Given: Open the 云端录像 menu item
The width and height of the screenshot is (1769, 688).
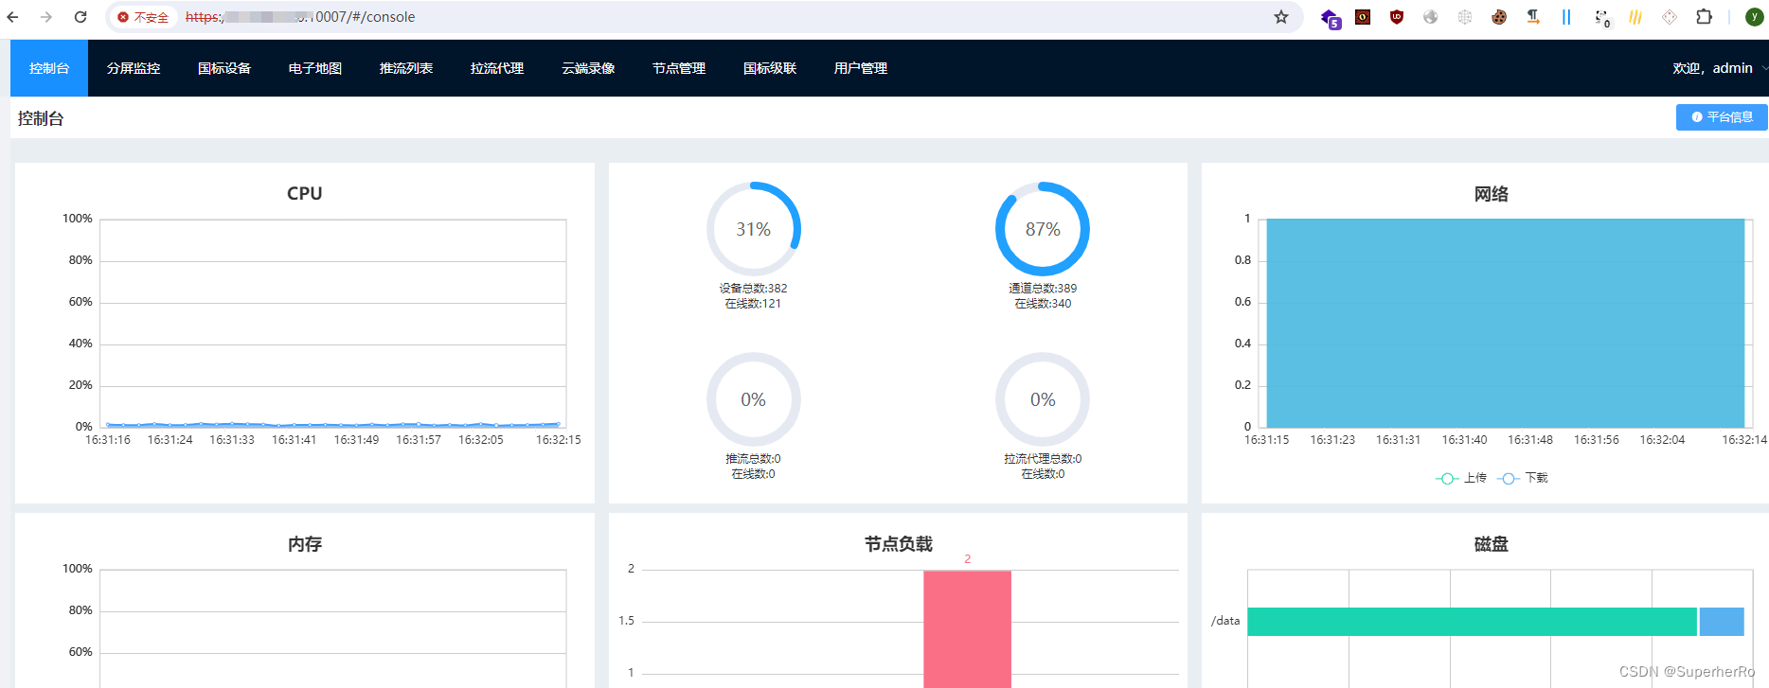Looking at the screenshot, I should click(588, 68).
